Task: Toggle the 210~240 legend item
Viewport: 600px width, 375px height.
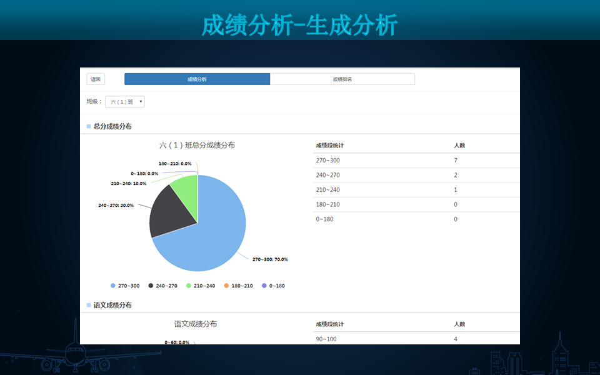Action: tap(201, 286)
